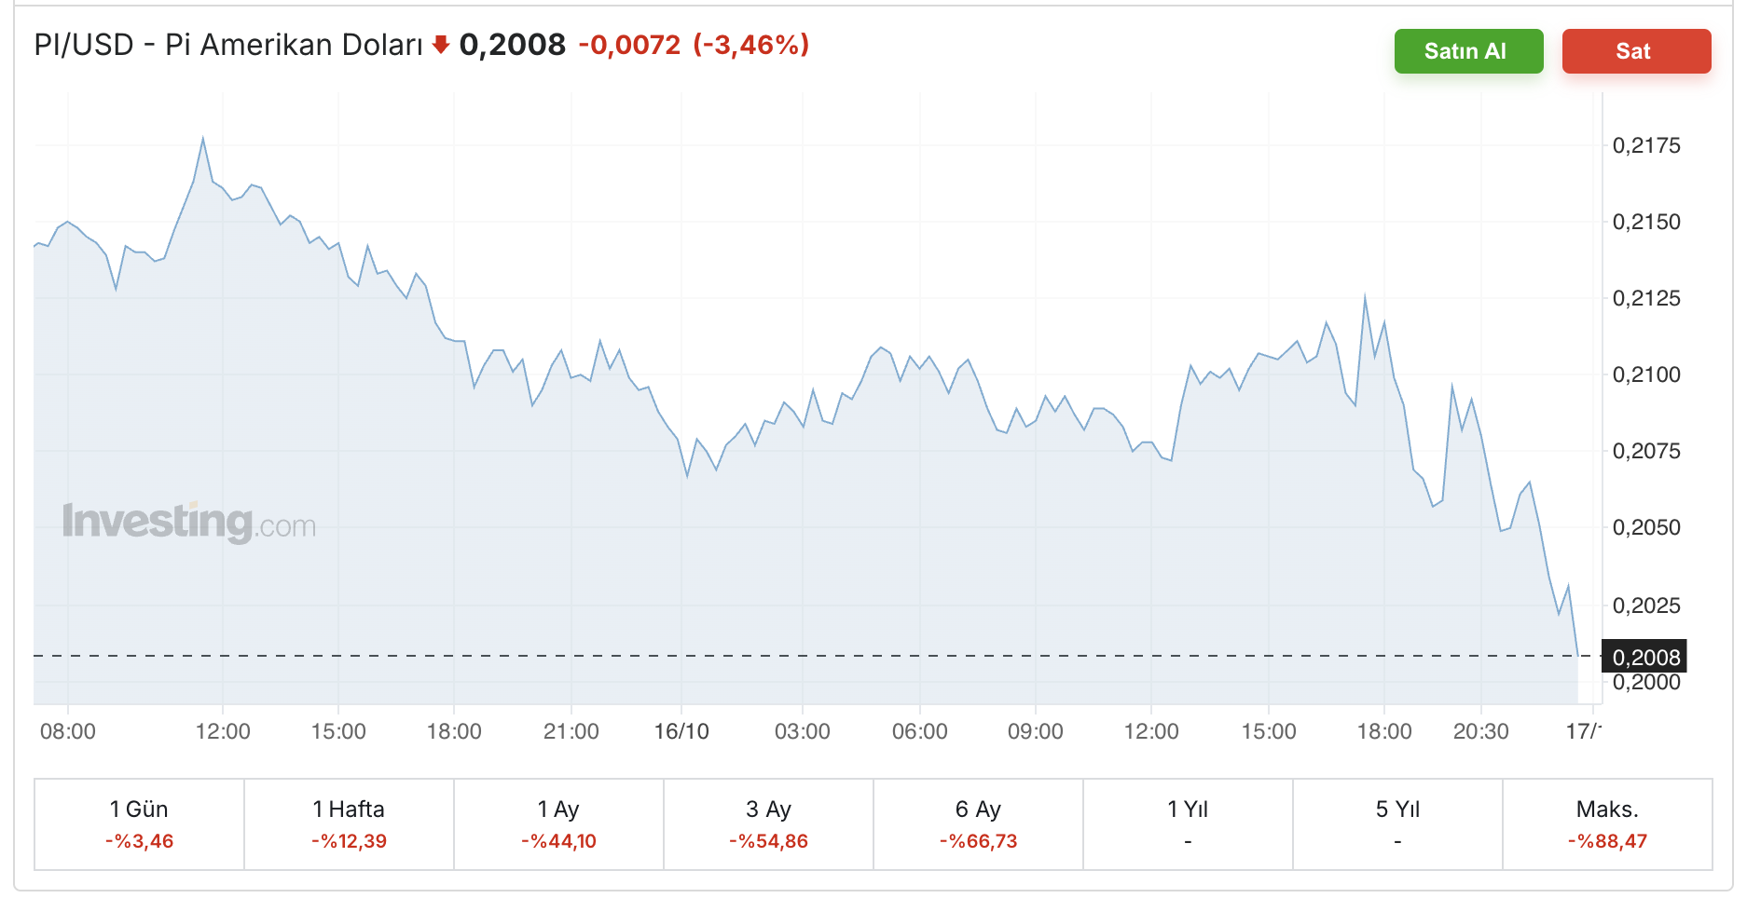The image size is (1747, 898).
Task: Click the green Satın Al button
Action: 1468,51
